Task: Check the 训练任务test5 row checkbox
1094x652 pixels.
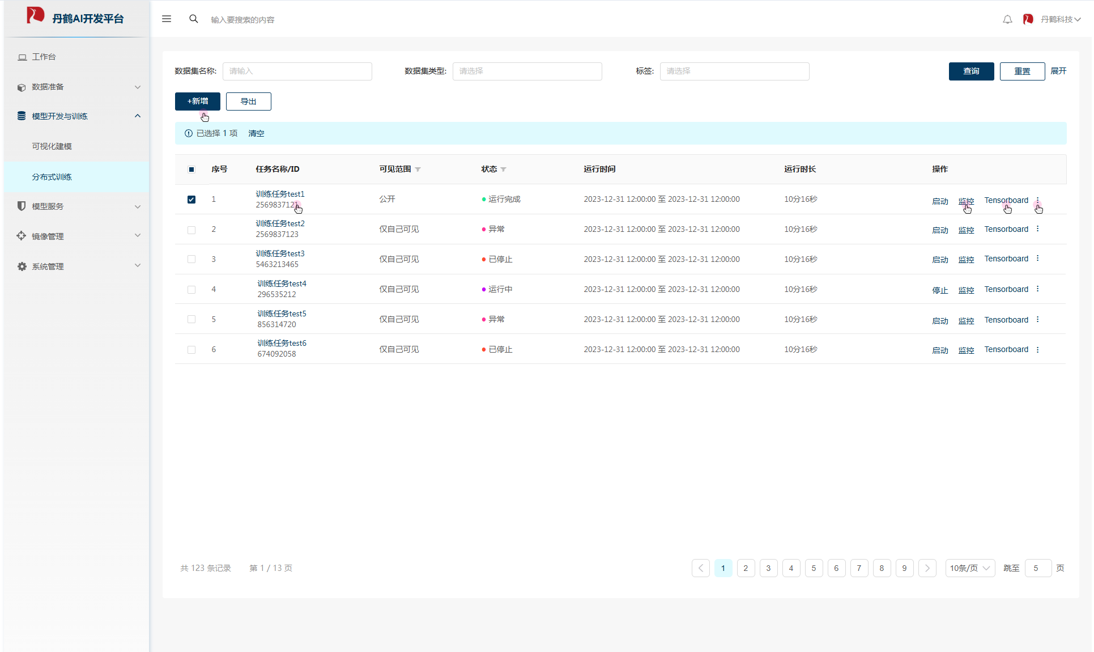Action: pos(191,319)
